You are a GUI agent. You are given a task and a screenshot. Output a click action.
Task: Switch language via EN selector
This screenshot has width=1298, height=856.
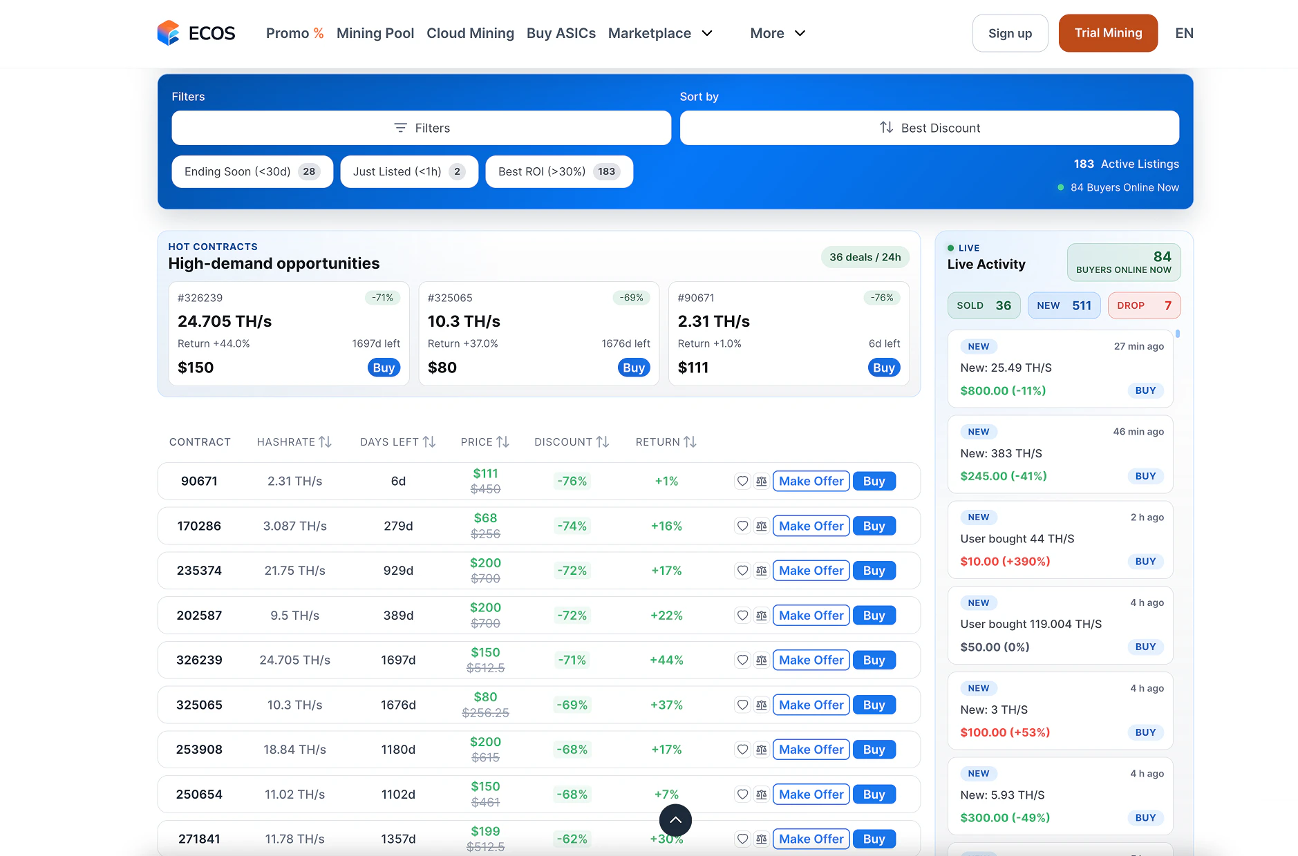(1184, 33)
